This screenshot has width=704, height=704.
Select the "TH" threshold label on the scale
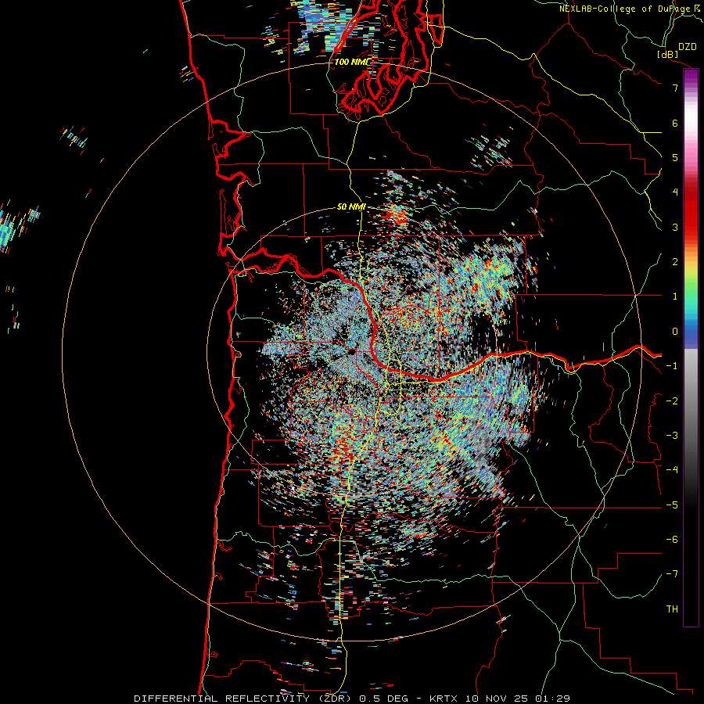point(672,609)
